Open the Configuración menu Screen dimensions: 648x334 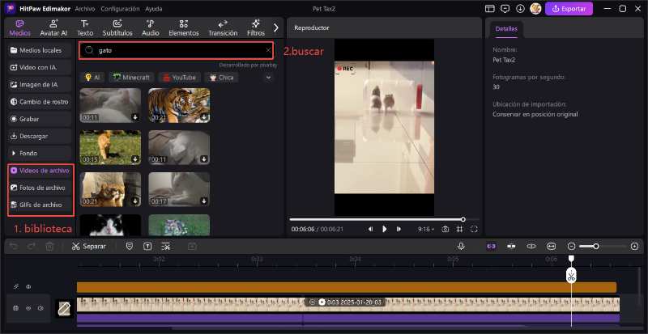click(120, 9)
